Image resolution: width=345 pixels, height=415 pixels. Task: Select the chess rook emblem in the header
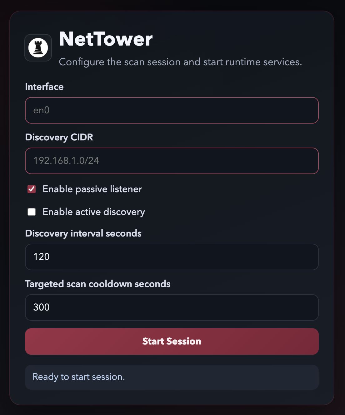pyautogui.click(x=38, y=48)
